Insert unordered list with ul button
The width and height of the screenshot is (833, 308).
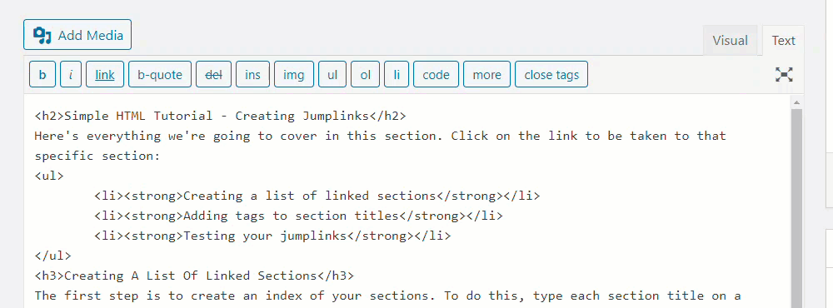[x=332, y=74]
